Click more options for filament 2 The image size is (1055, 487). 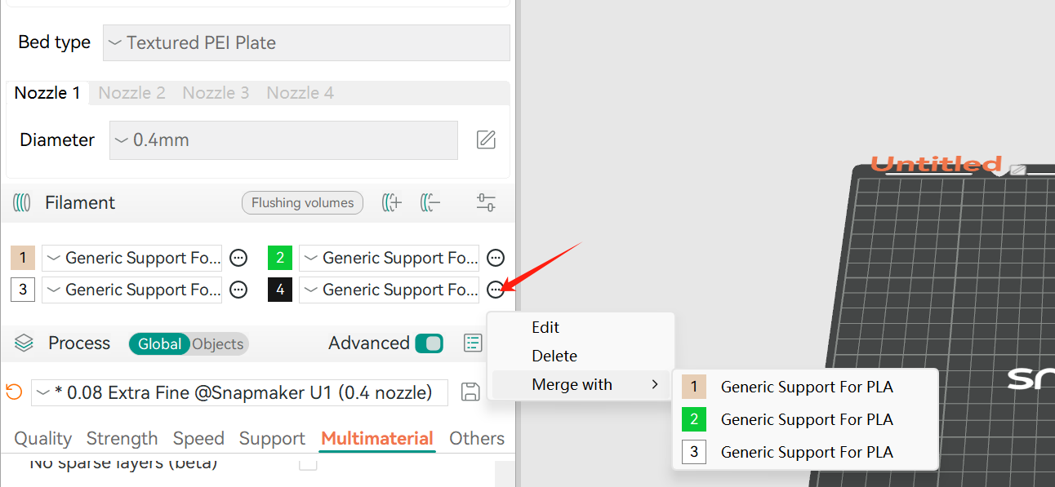coord(496,259)
